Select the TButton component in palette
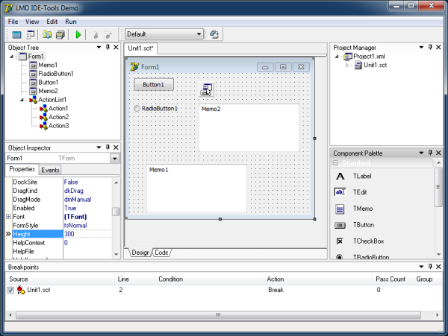The width and height of the screenshot is (448, 336). tap(340, 225)
